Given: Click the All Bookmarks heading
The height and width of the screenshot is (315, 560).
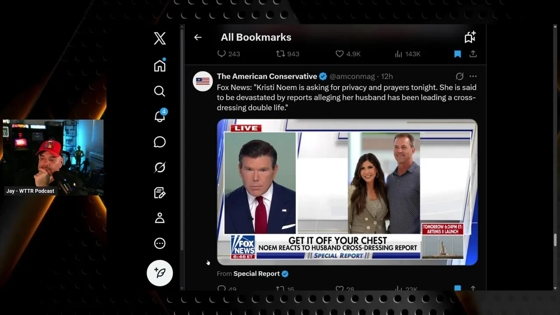Looking at the screenshot, I should pyautogui.click(x=256, y=37).
